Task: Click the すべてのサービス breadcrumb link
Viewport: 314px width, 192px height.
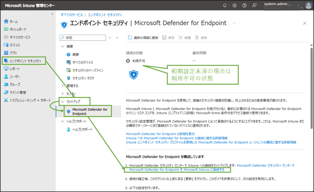Action: pyautogui.click(x=72, y=15)
